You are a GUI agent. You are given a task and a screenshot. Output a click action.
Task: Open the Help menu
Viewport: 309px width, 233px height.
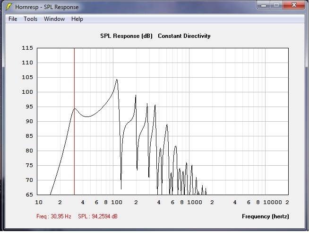(x=77, y=19)
